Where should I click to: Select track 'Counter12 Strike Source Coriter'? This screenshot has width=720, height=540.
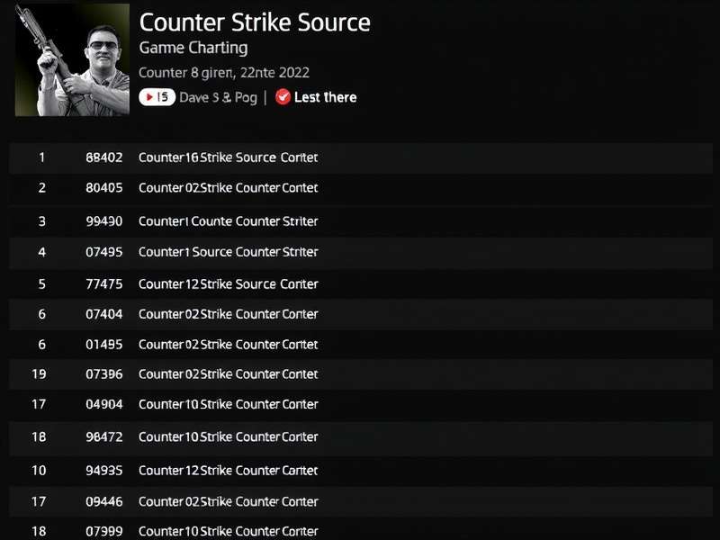point(361,284)
